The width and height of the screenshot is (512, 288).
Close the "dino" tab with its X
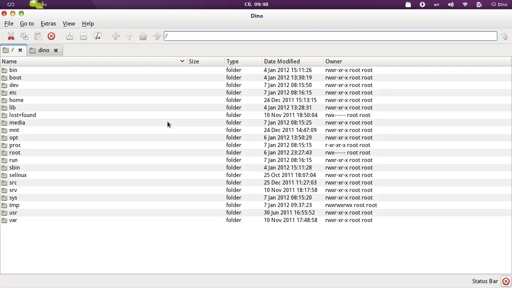coord(55,50)
